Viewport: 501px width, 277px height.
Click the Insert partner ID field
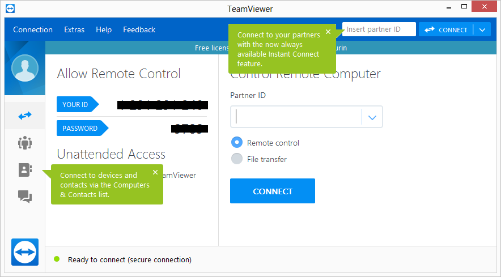(x=380, y=29)
